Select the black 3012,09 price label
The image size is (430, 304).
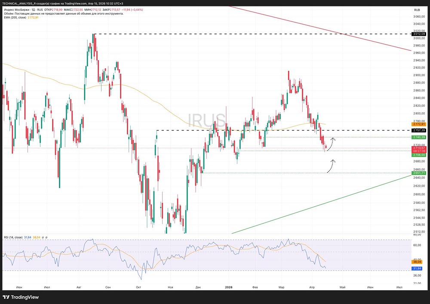419,34
